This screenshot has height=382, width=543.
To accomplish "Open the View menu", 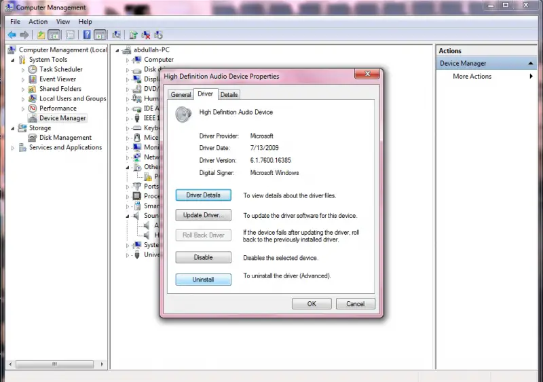I will (63, 22).
